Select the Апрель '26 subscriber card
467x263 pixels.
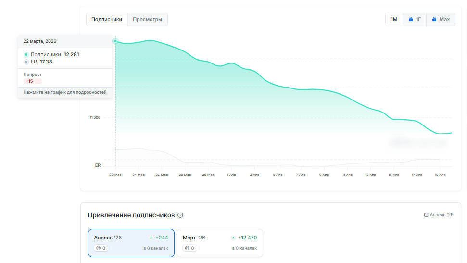point(131,243)
